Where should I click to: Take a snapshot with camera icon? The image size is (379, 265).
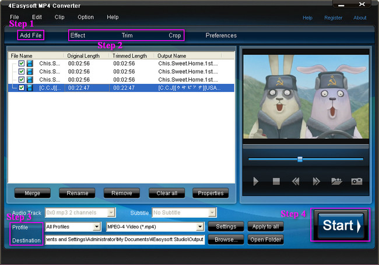[357, 181]
